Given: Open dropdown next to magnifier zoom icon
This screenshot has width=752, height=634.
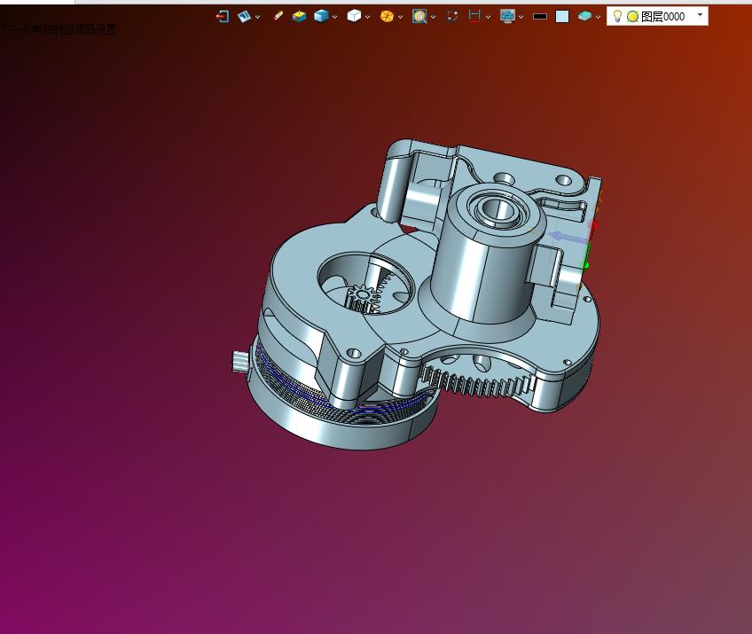Looking at the screenshot, I should (x=434, y=17).
